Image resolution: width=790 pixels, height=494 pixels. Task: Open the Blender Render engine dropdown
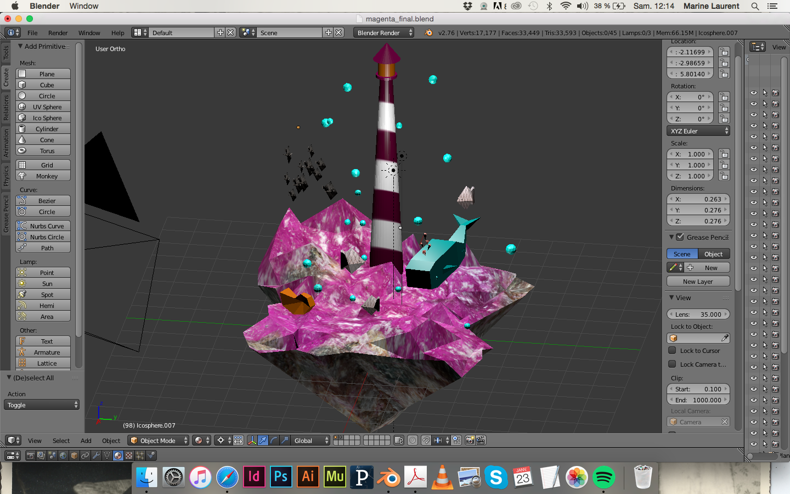click(384, 33)
